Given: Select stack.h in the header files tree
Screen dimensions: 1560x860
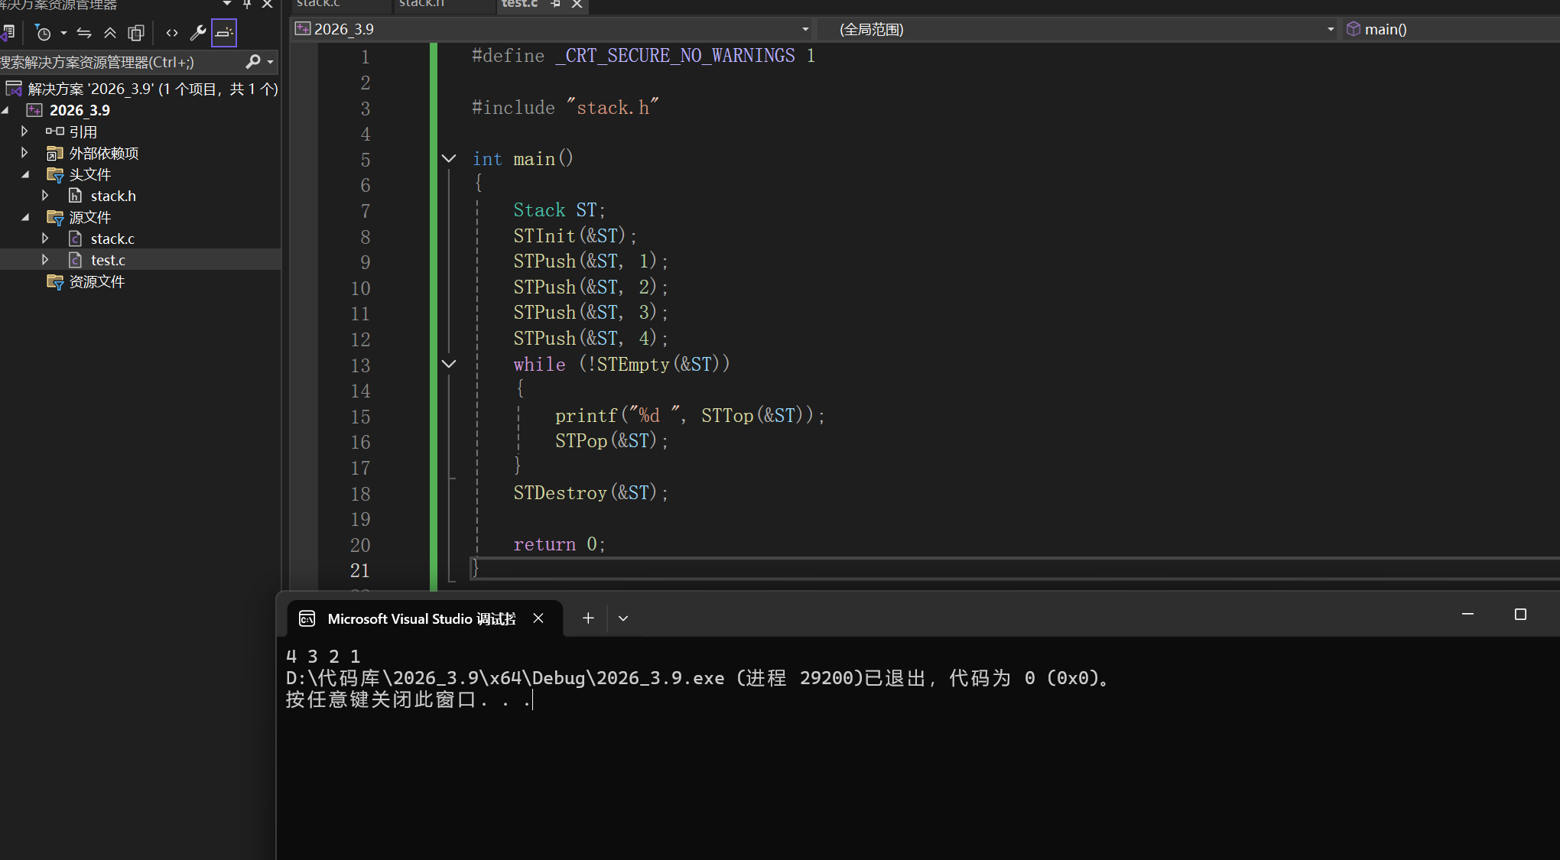Looking at the screenshot, I should [x=113, y=196].
